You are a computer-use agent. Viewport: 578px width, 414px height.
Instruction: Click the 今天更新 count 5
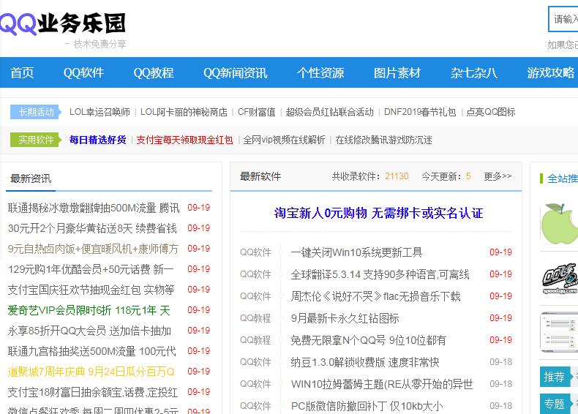pos(468,176)
